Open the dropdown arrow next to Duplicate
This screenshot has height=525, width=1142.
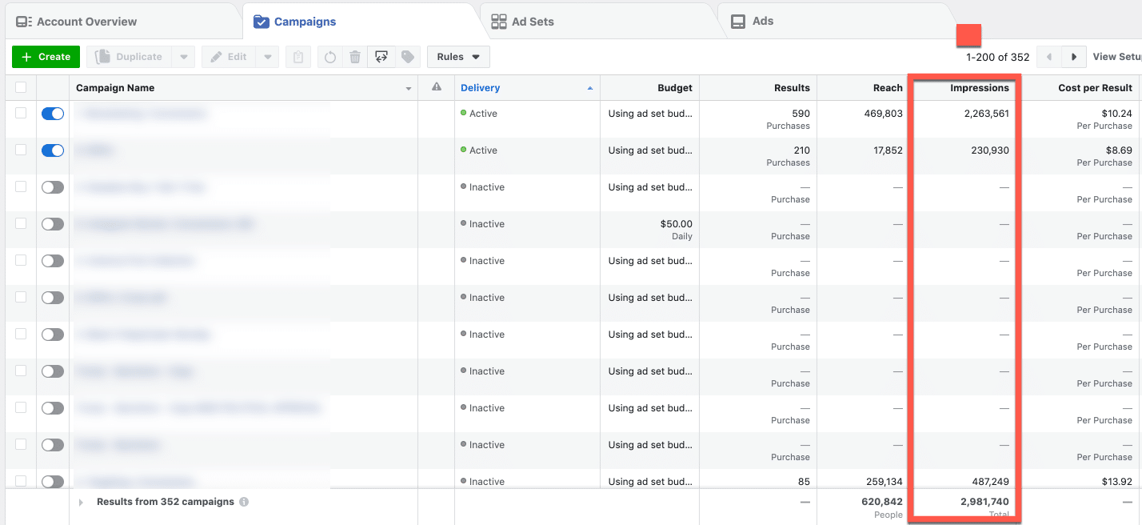183,57
